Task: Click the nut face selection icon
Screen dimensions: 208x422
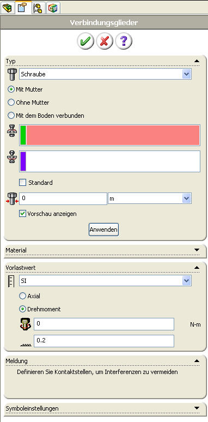Action: (x=12, y=157)
